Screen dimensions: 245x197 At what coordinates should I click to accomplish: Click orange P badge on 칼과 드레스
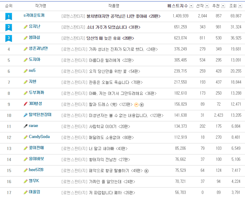coord(137,105)
